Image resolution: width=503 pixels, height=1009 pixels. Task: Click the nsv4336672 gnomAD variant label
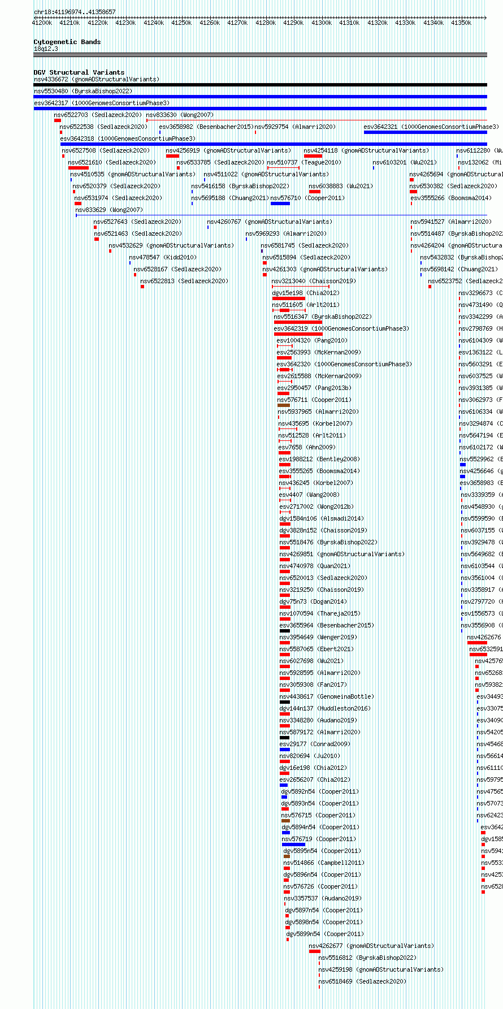97,79
